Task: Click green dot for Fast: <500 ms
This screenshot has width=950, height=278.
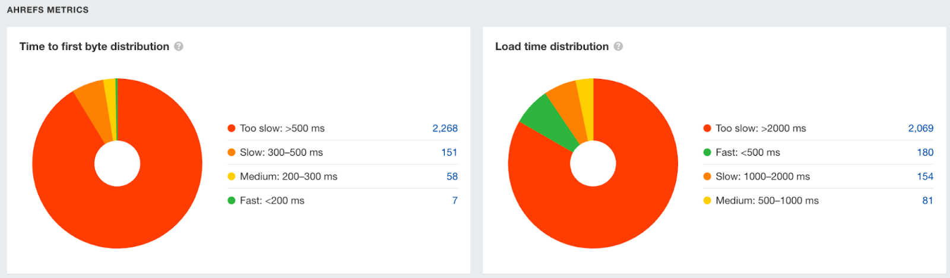Action: 707,153
